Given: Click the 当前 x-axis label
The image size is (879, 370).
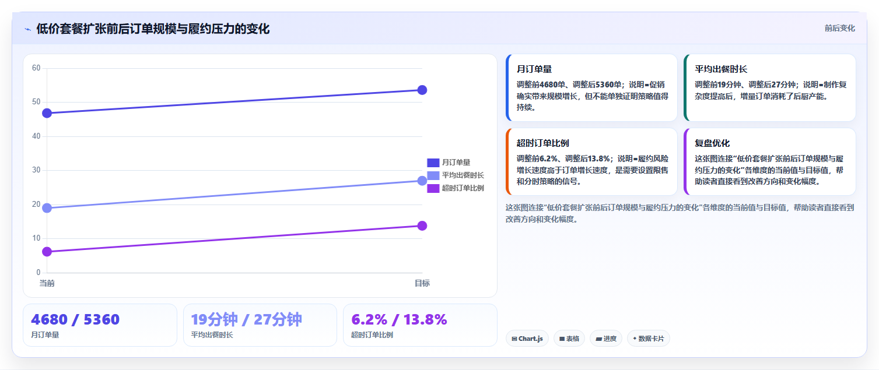Looking at the screenshot, I should click(47, 283).
